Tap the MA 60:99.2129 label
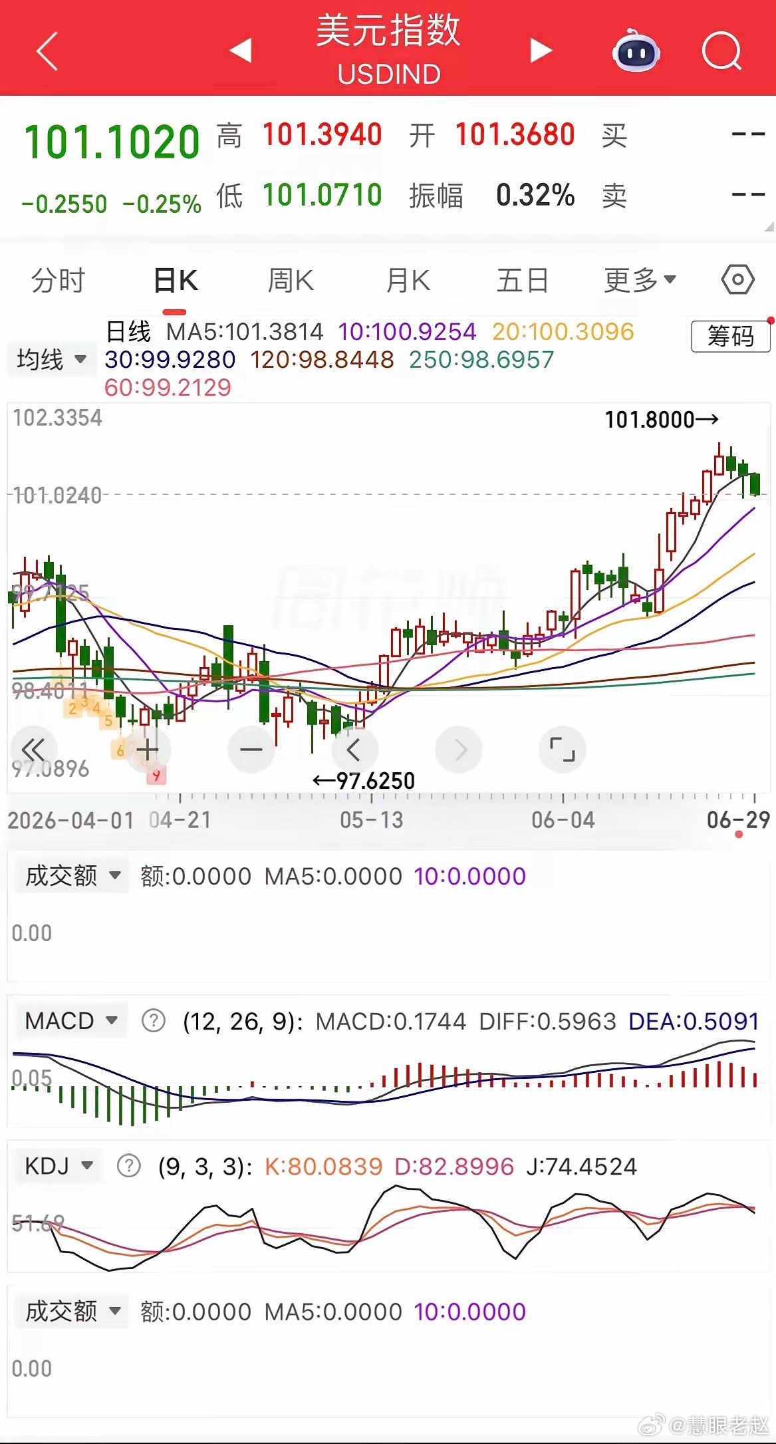The height and width of the screenshot is (1444, 776). [x=168, y=387]
